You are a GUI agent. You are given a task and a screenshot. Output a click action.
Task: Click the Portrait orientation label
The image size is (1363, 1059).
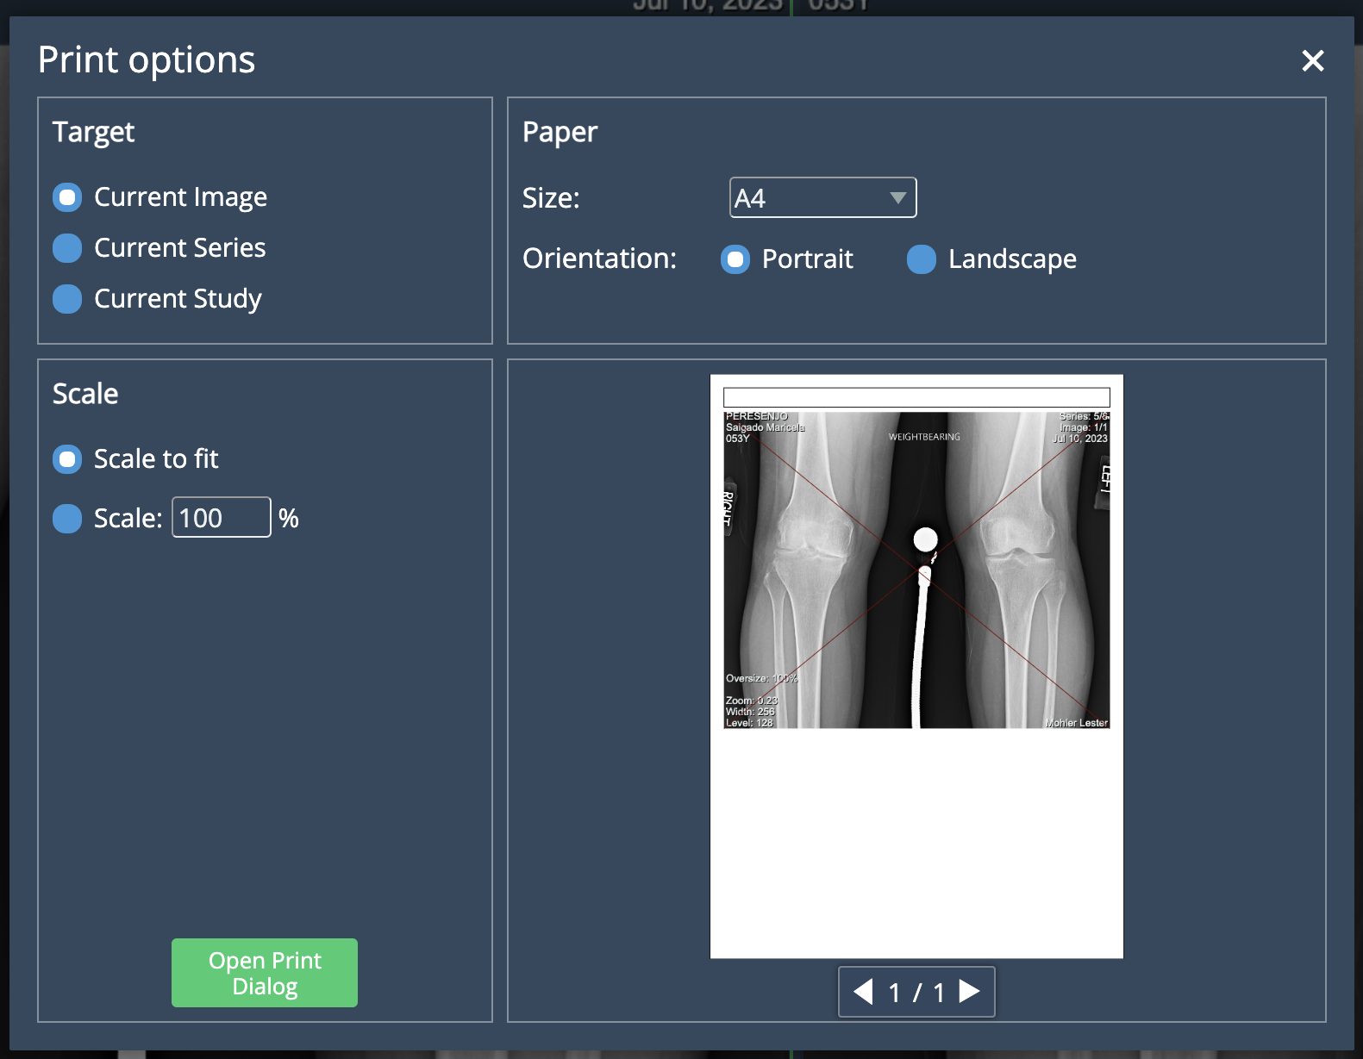[807, 259]
